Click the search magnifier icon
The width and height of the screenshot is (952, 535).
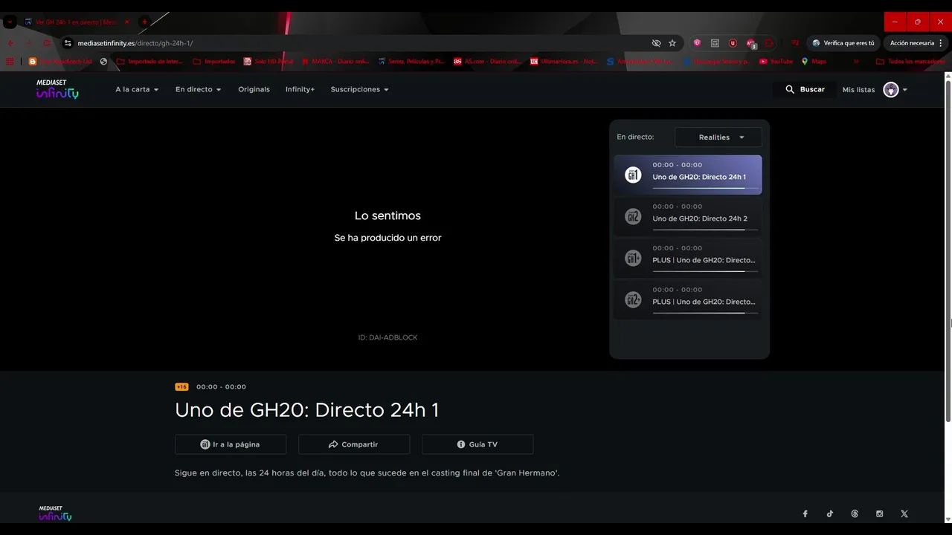(x=790, y=89)
